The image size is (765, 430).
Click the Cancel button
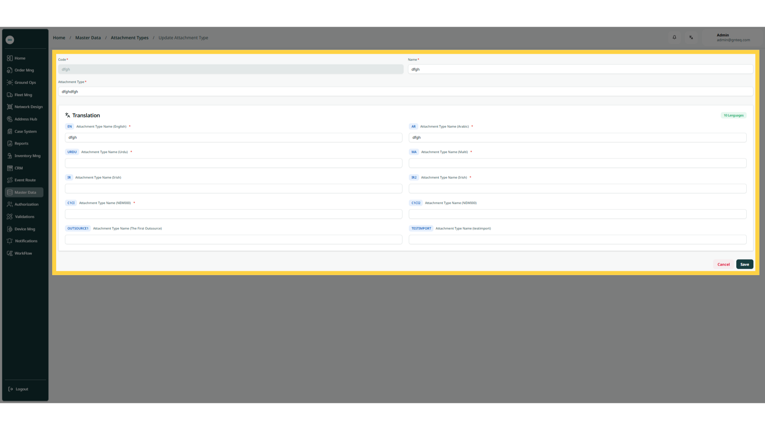pos(724,264)
